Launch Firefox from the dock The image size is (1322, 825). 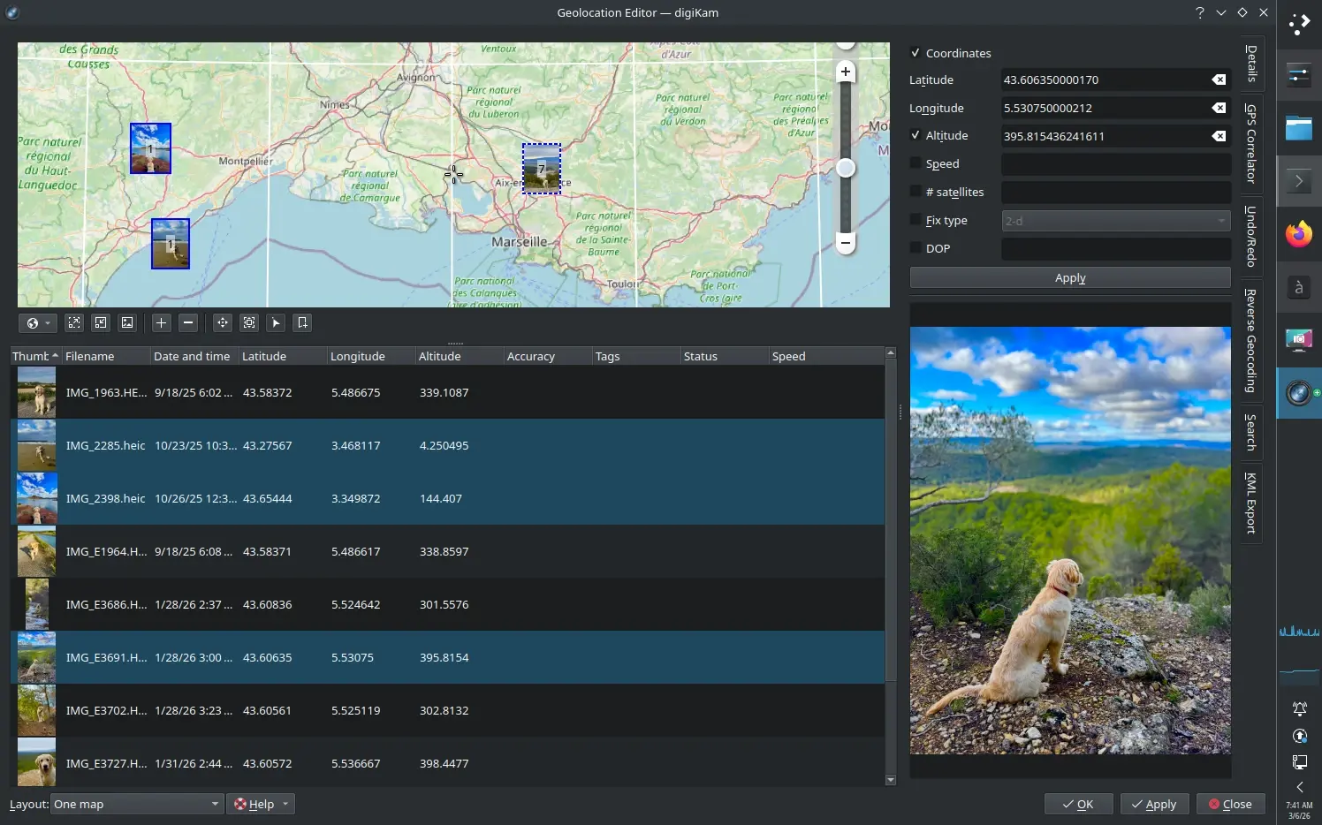[x=1297, y=235]
